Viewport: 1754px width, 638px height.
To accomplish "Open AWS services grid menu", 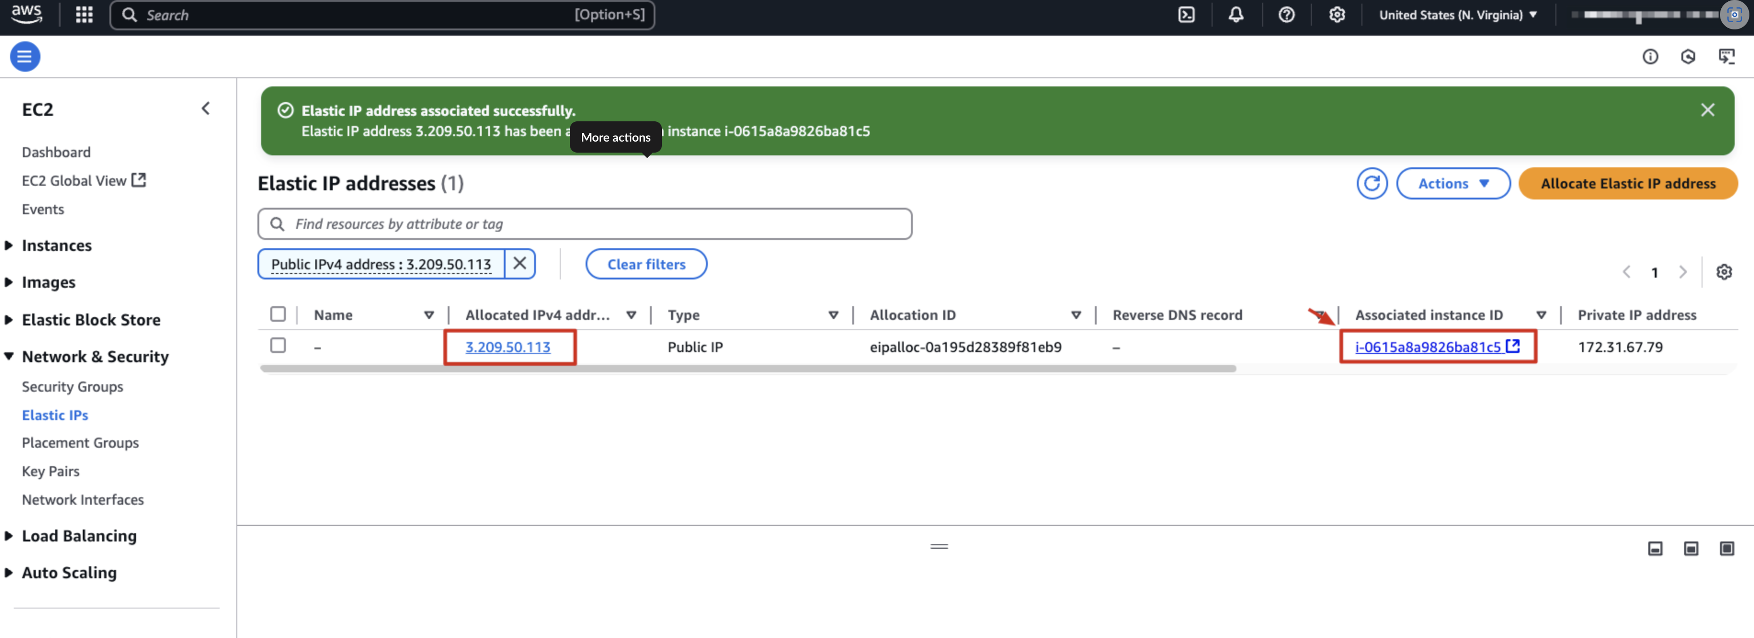I will tap(84, 15).
